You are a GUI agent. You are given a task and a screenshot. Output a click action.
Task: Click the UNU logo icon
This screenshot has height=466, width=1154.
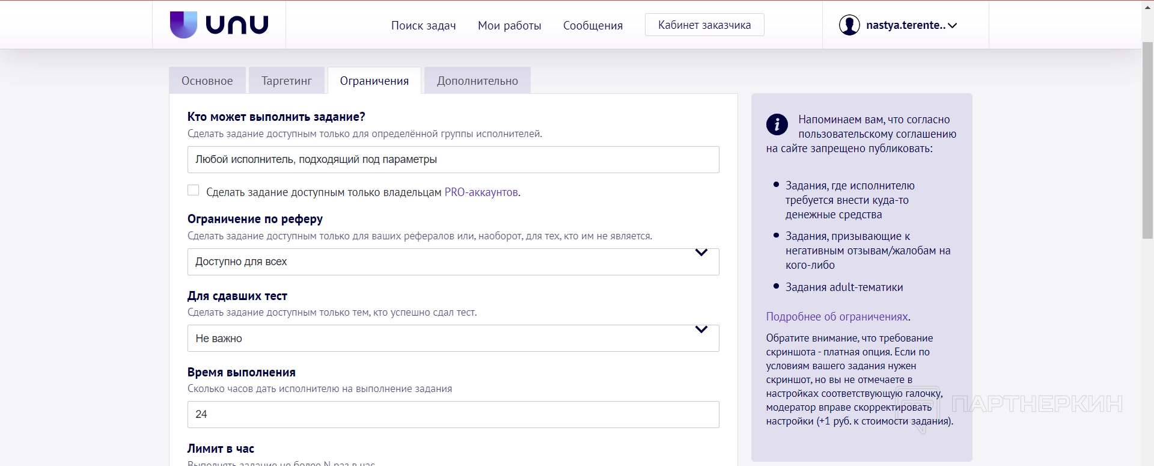click(x=183, y=25)
